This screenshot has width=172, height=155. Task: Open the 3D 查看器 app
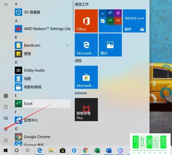click(x=42, y=12)
